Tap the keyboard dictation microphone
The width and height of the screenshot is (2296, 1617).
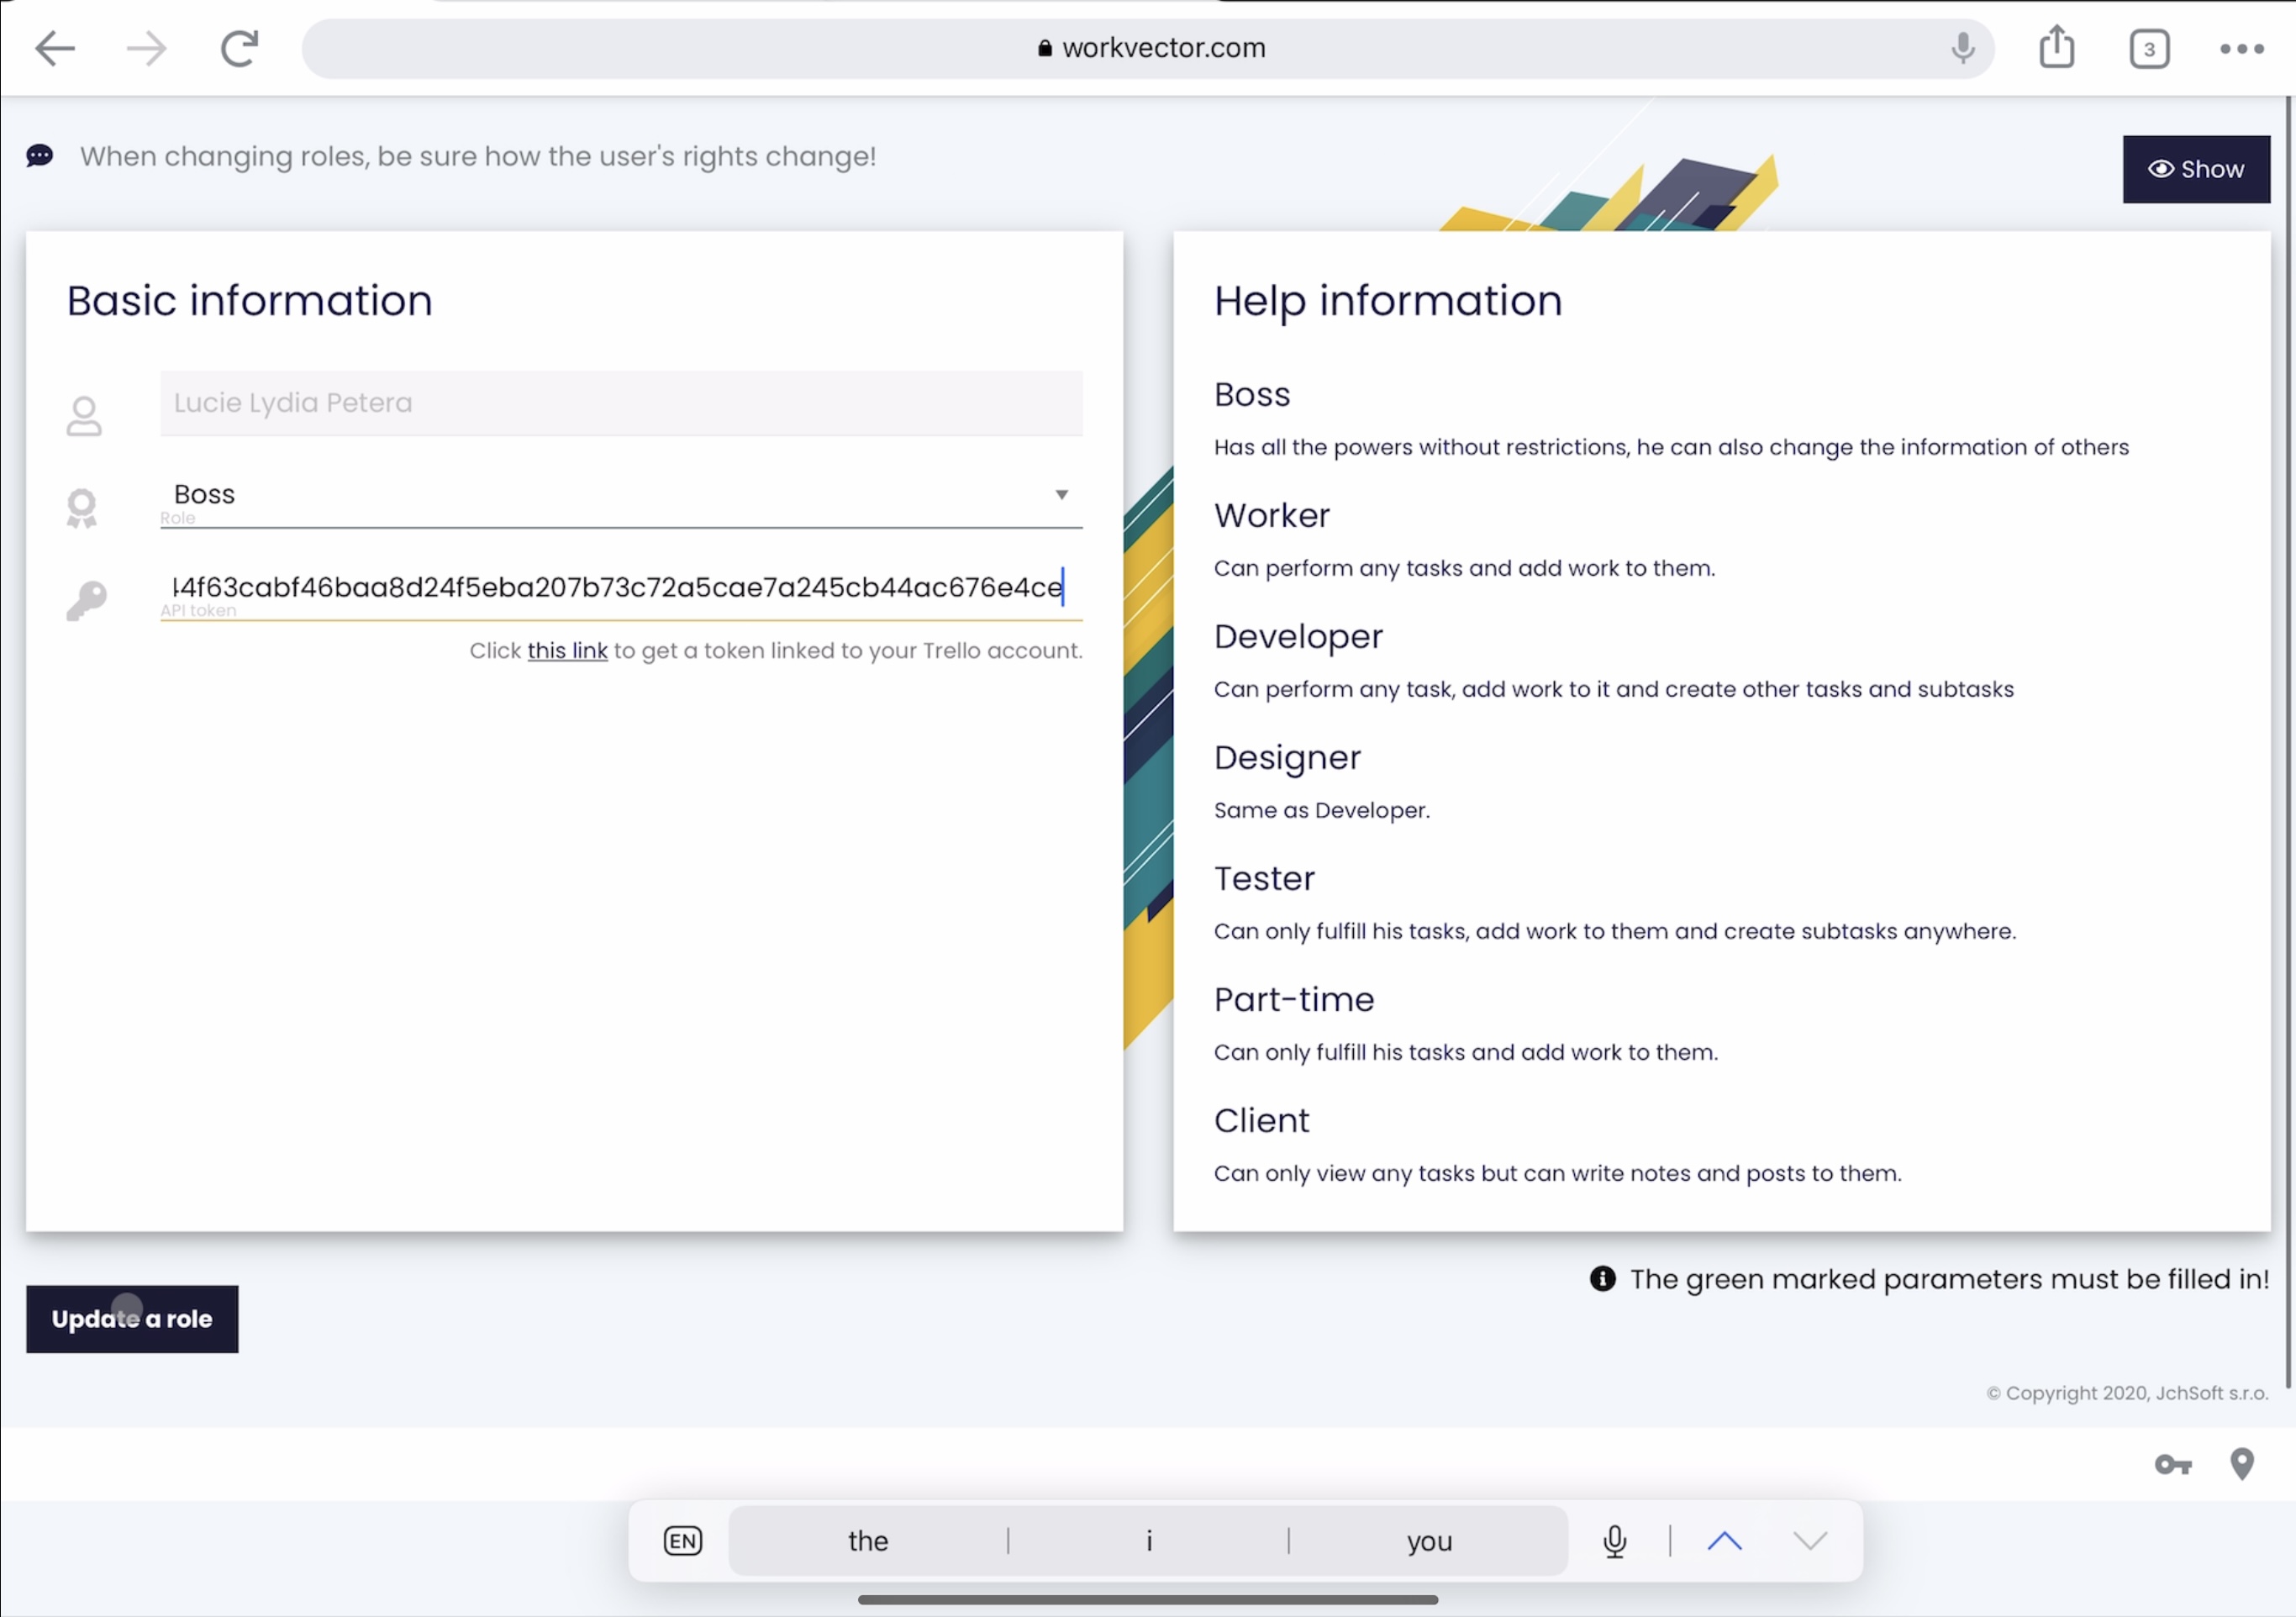[x=1614, y=1541]
